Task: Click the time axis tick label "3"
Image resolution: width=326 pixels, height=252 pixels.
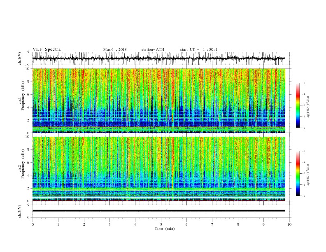Action: [109, 224]
